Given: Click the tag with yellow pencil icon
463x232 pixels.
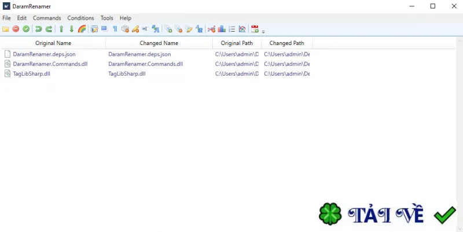Looking at the screenshot, I should click(x=189, y=29).
